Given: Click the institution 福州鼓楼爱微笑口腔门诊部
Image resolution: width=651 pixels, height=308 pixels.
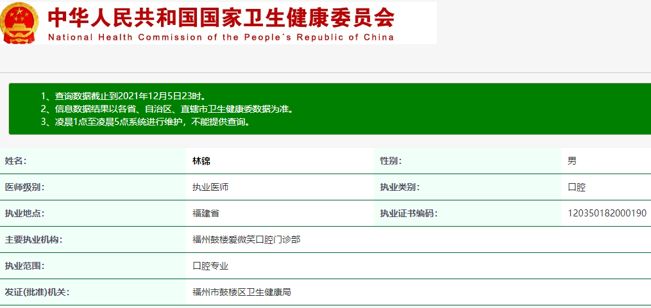Looking at the screenshot, I should click(246, 239).
